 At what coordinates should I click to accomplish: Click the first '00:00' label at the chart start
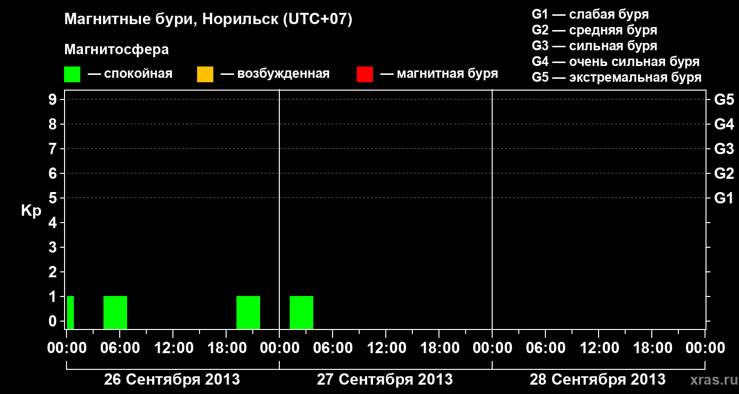[67, 348]
